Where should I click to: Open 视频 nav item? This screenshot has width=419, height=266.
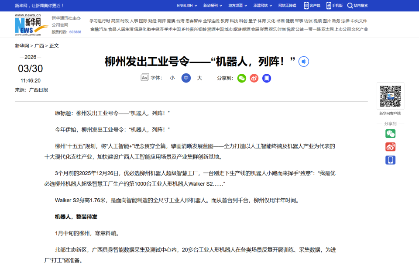[317, 21]
